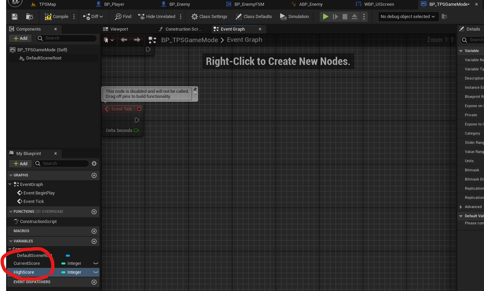Viewport: 484px width, 291px height.
Task: Open My Blueprint settings gear
Action: (94, 164)
